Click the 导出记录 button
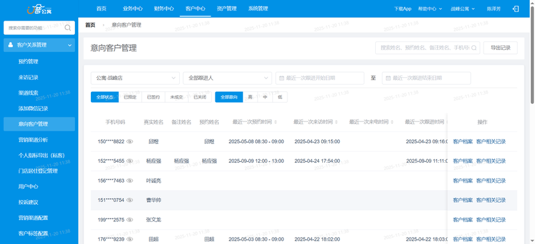535x244 pixels. 500,48
